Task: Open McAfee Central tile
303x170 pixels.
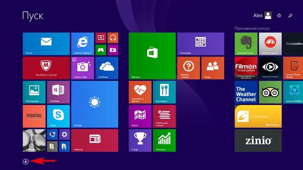Action: 46,68
